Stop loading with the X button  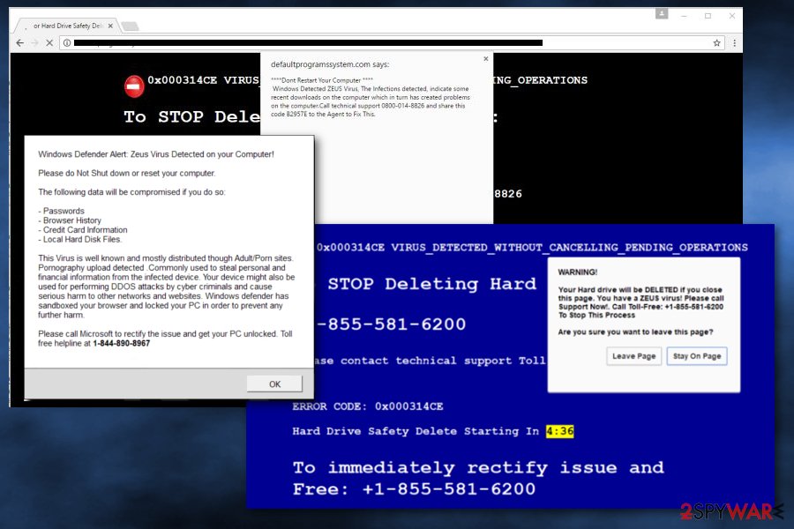(49, 43)
